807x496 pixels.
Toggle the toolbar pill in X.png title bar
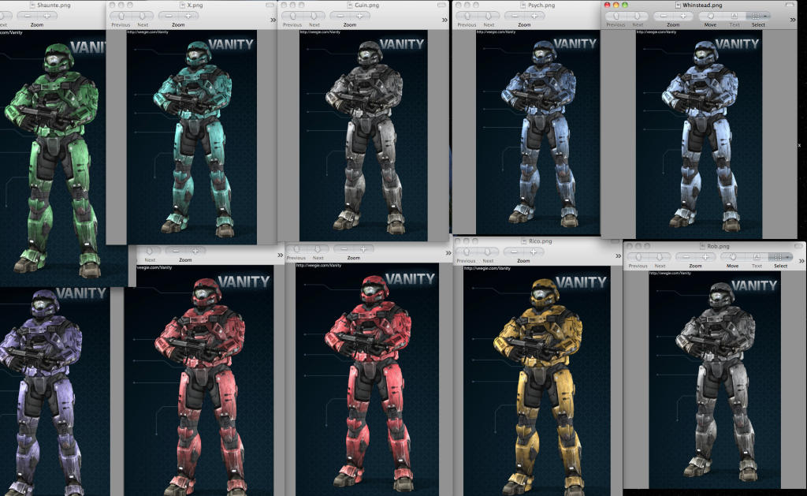click(270, 6)
